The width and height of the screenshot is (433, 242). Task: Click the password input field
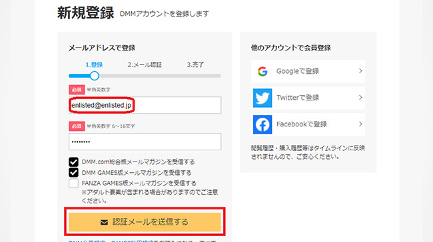(145, 142)
